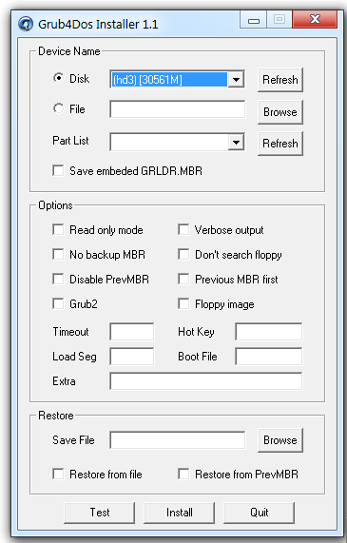The image size is (347, 543).
Task: Select the File radio button
Action: (x=59, y=108)
